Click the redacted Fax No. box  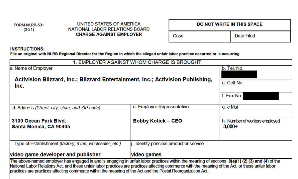click(x=260, y=96)
